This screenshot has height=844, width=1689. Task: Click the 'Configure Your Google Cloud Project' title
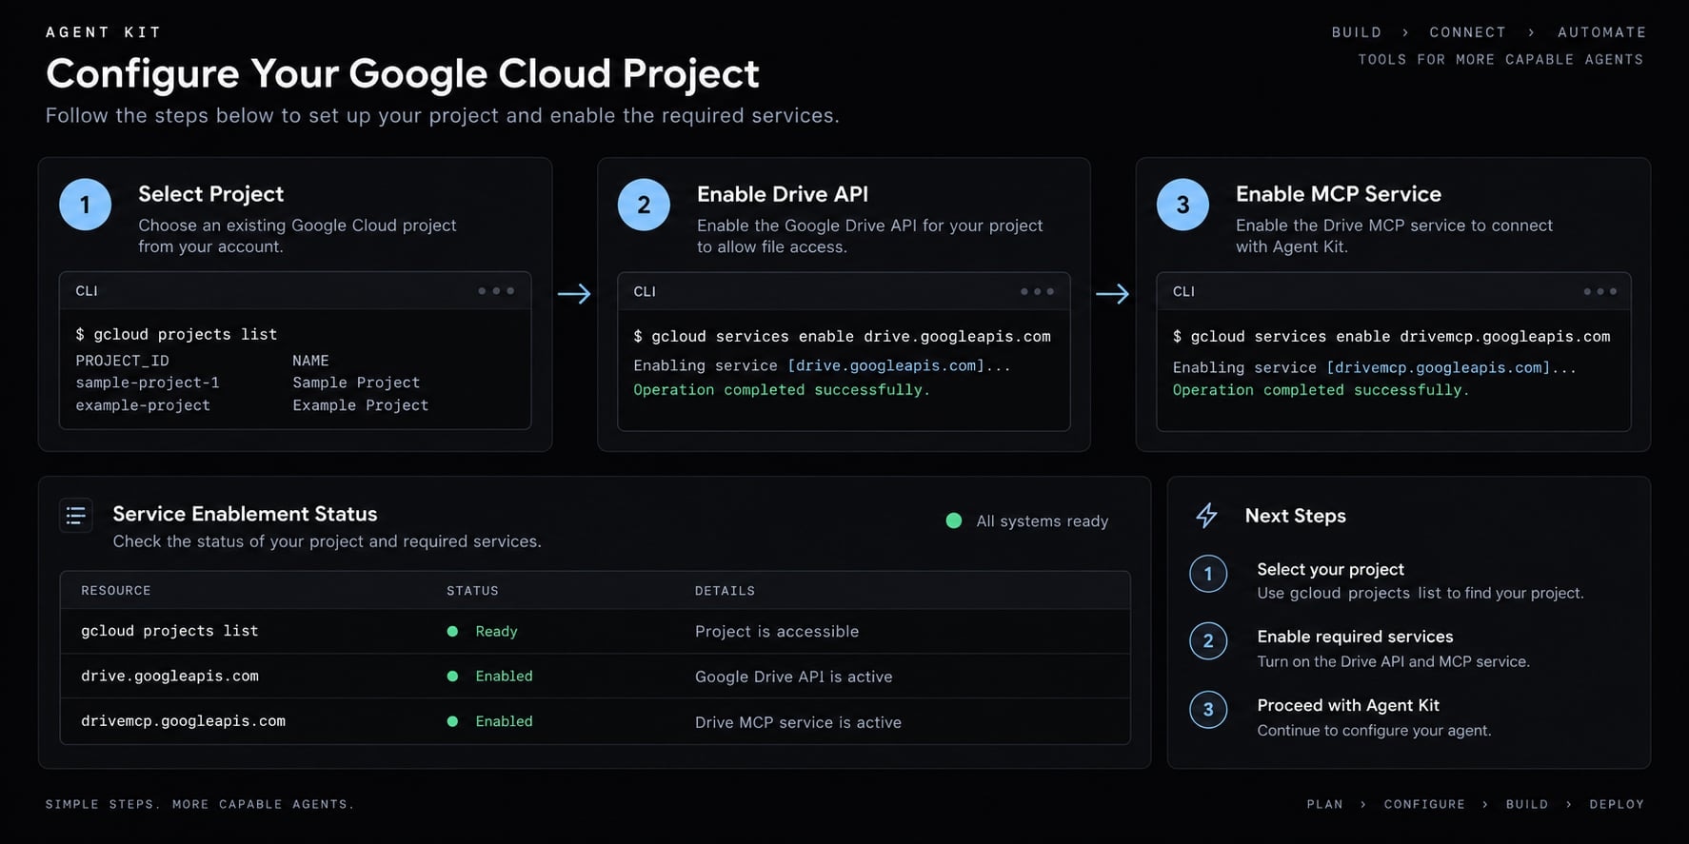403,74
